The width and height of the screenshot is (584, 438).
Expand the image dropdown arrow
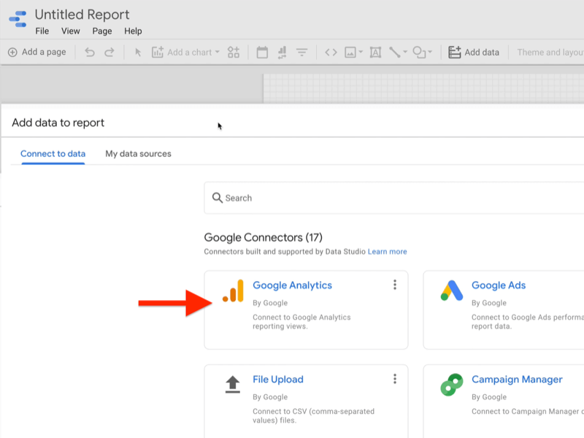(361, 52)
